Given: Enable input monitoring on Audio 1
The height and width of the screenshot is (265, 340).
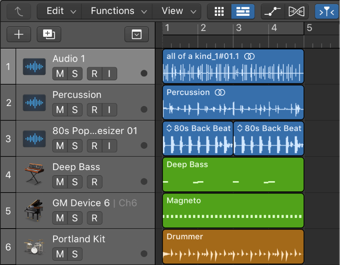Looking at the screenshot, I should (109, 74).
